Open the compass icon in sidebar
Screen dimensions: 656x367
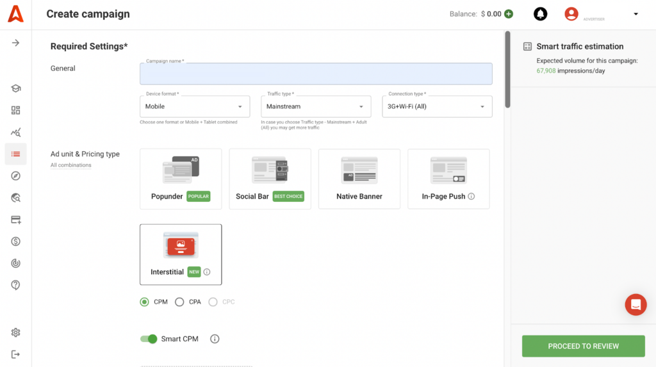(16, 176)
